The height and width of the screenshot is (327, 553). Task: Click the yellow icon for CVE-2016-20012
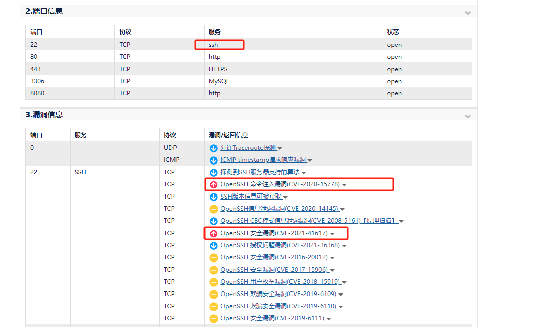click(x=213, y=258)
